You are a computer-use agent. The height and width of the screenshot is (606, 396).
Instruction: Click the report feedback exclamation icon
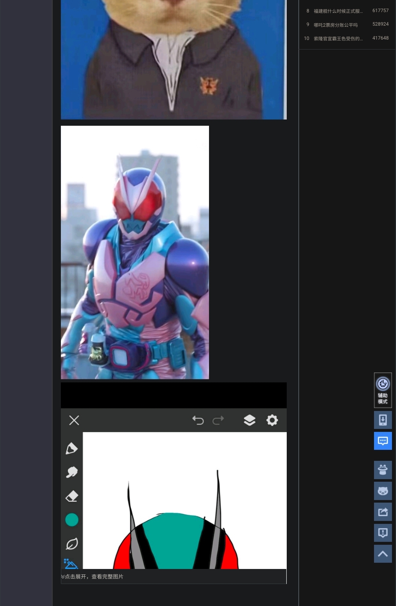pyautogui.click(x=383, y=533)
